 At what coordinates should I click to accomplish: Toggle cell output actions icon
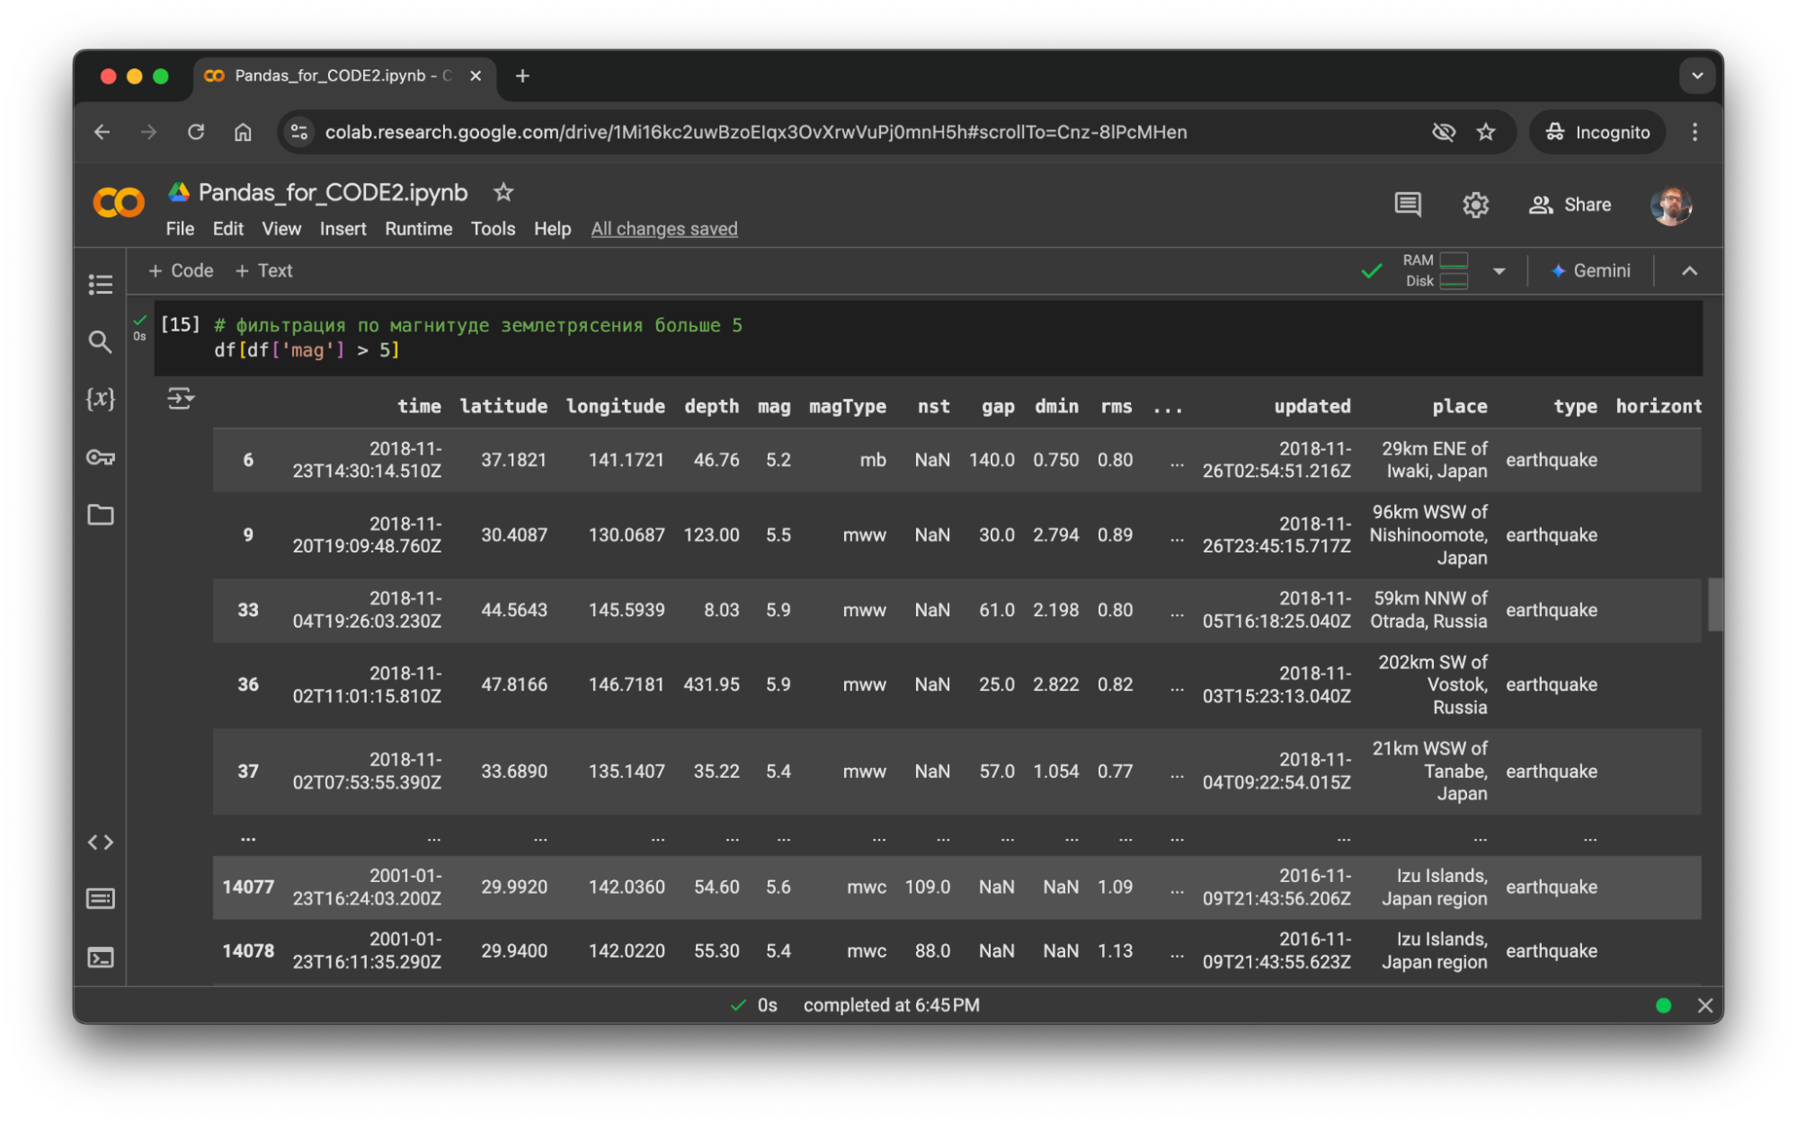[180, 398]
